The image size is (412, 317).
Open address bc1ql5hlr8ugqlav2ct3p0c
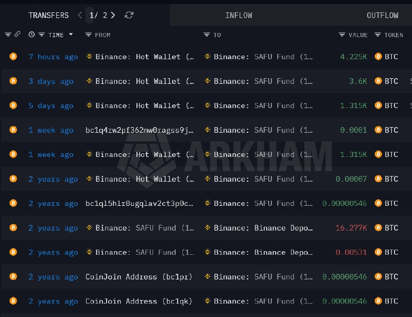(x=139, y=203)
